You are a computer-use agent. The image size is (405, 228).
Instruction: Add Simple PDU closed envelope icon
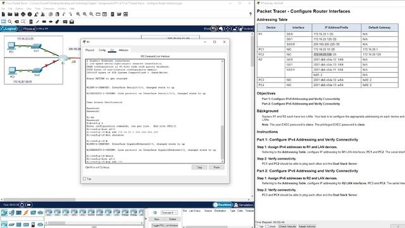tap(65, 22)
